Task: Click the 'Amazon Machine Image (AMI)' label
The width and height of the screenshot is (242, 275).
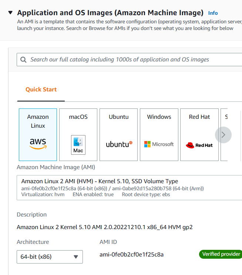Action: 56,167
